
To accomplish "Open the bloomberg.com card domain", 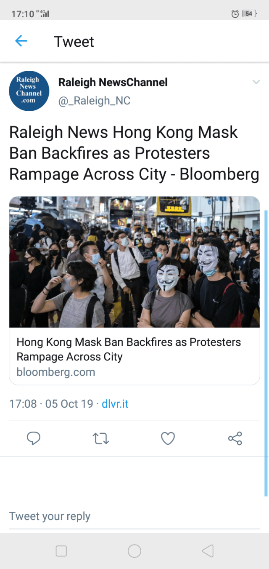I will point(56,372).
